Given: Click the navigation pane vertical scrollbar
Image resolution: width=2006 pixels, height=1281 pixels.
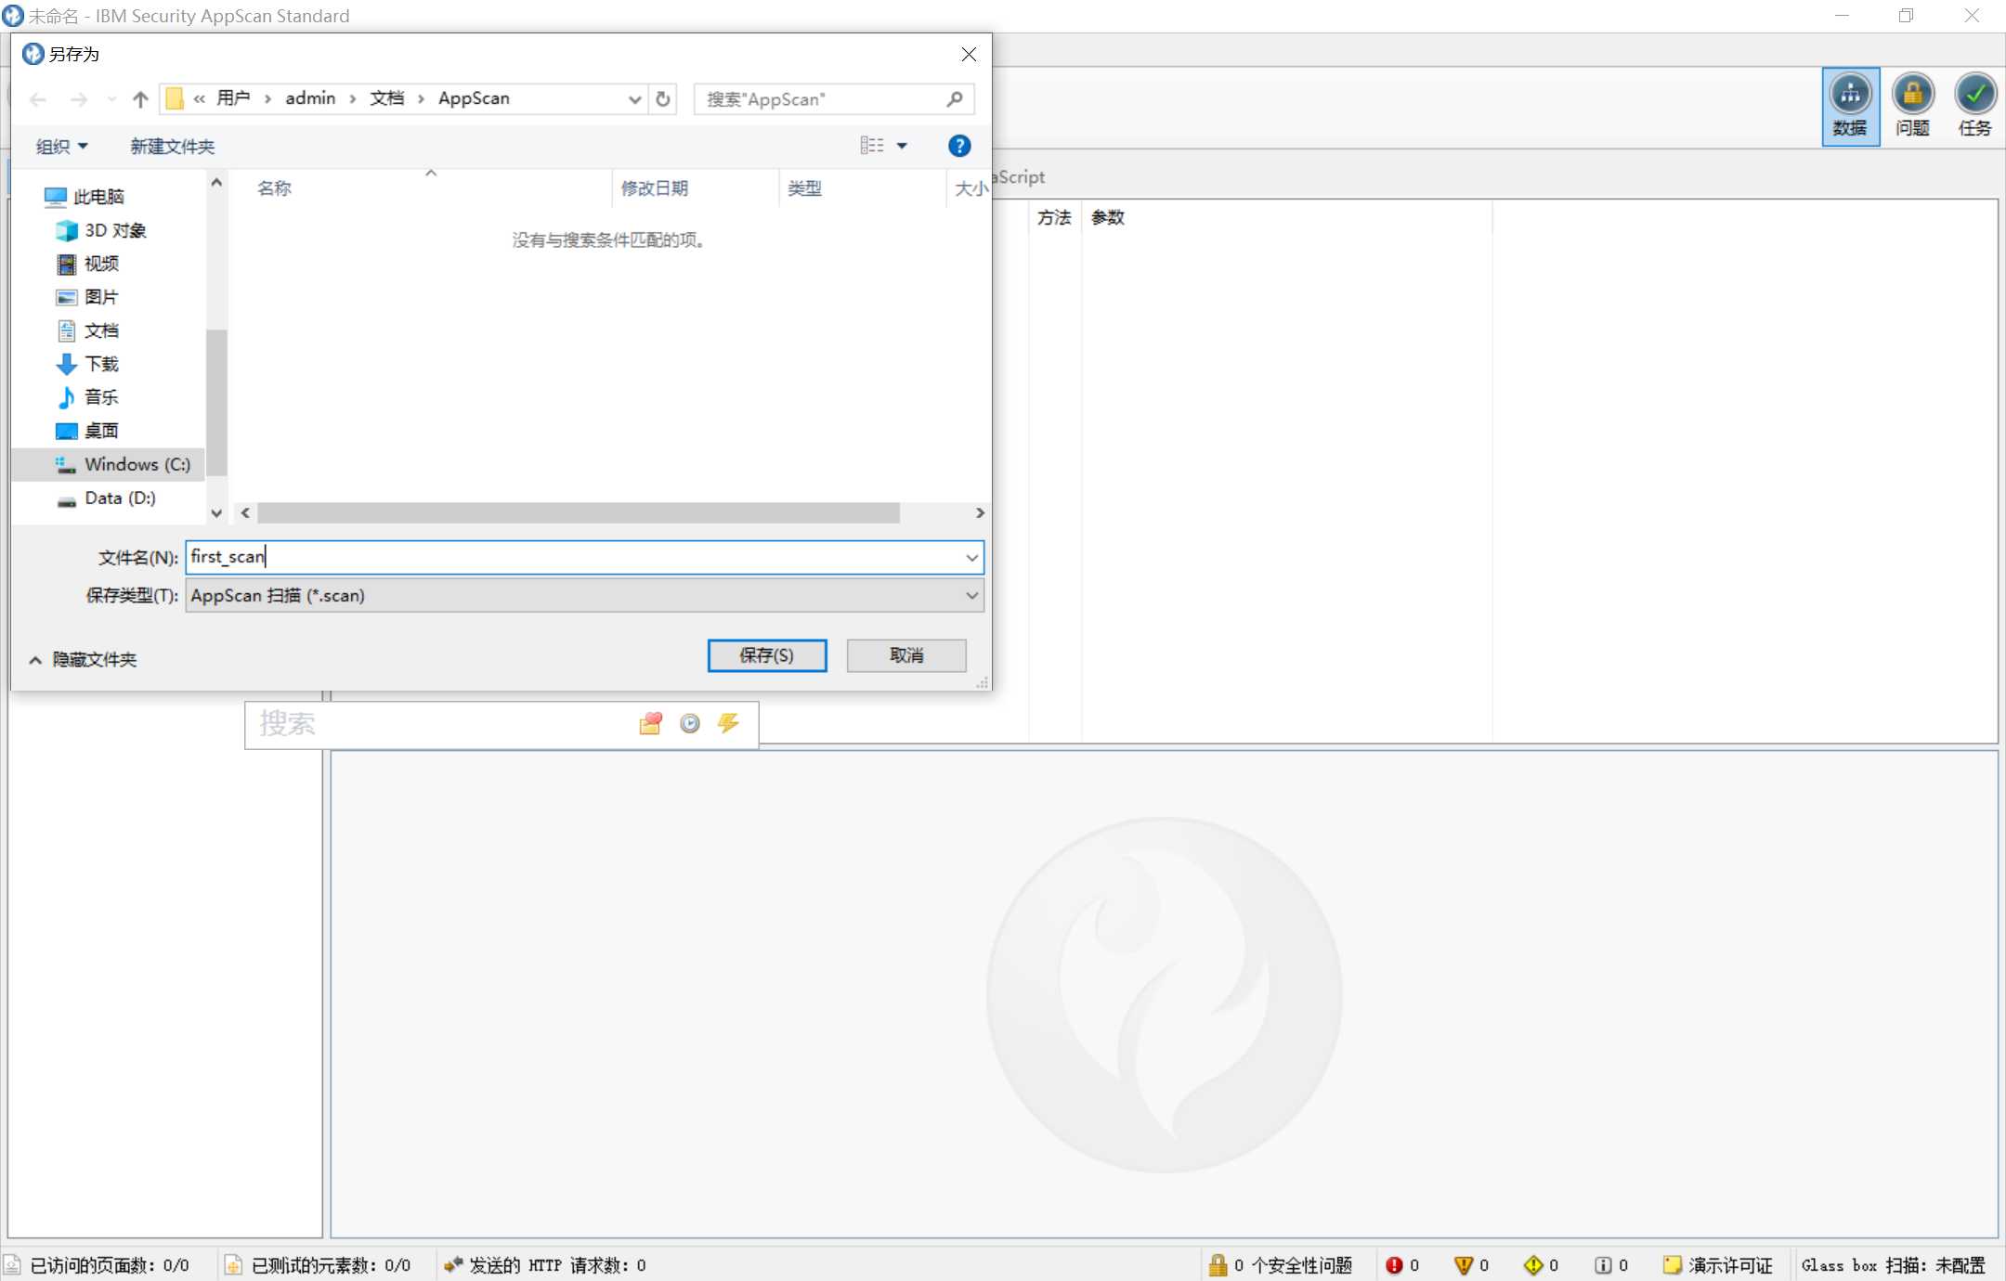Looking at the screenshot, I should tap(216, 401).
